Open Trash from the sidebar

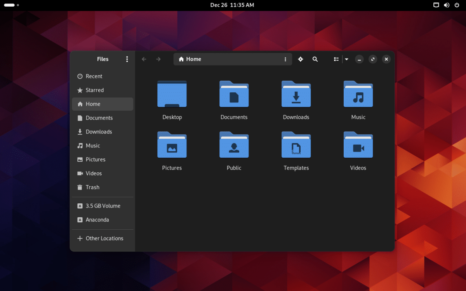[x=93, y=187]
